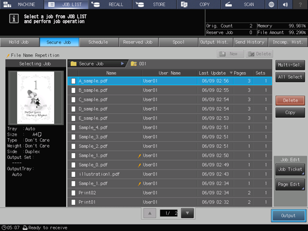308x231 pixels.
Task: Open the COPY screen
Action: (199, 4)
